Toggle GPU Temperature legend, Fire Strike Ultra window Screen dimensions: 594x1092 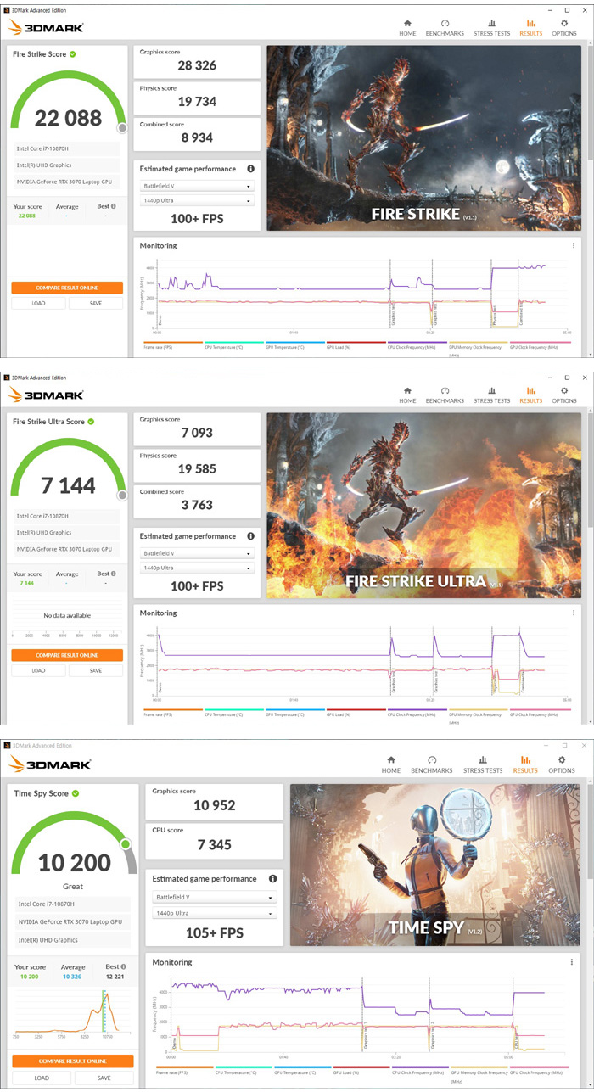click(x=294, y=713)
